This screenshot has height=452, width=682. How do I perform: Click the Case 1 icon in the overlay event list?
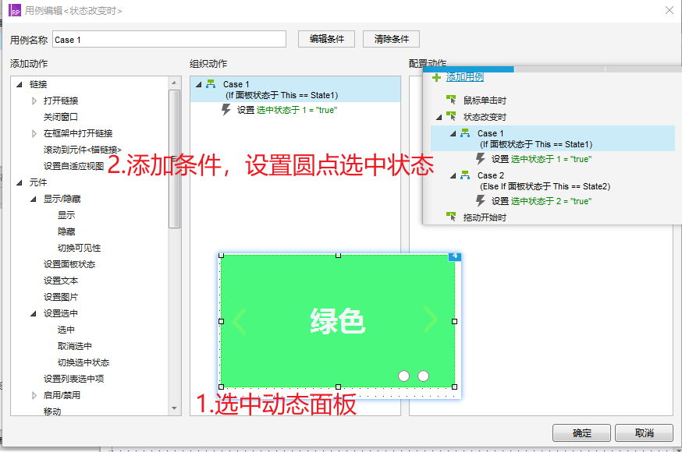465,132
